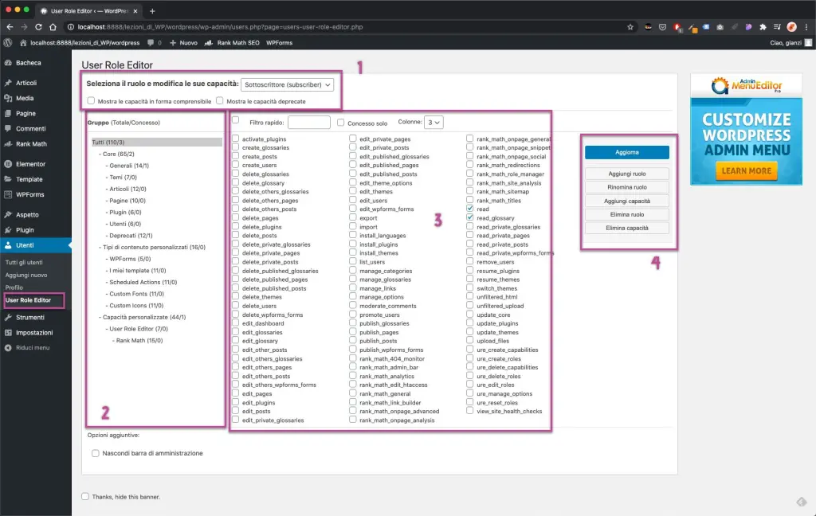Open the Plugin sidebar icon
816x516 pixels.
pyautogui.click(x=8, y=230)
